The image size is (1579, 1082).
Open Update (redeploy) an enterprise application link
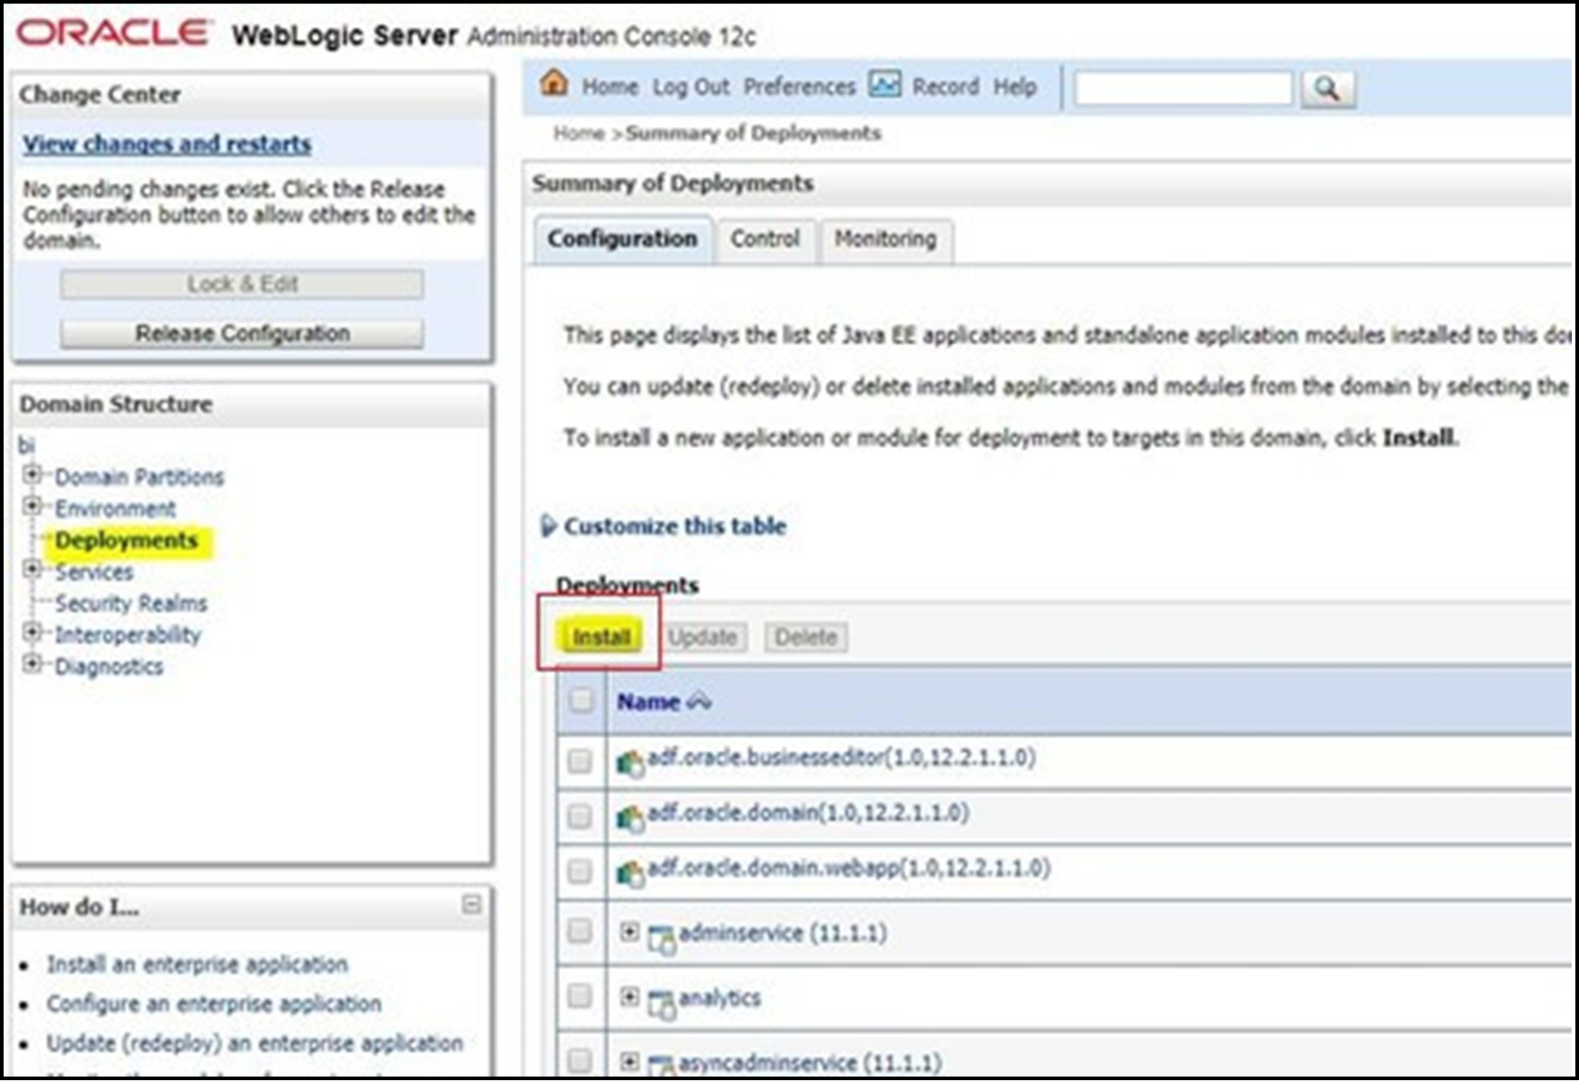click(x=255, y=1044)
